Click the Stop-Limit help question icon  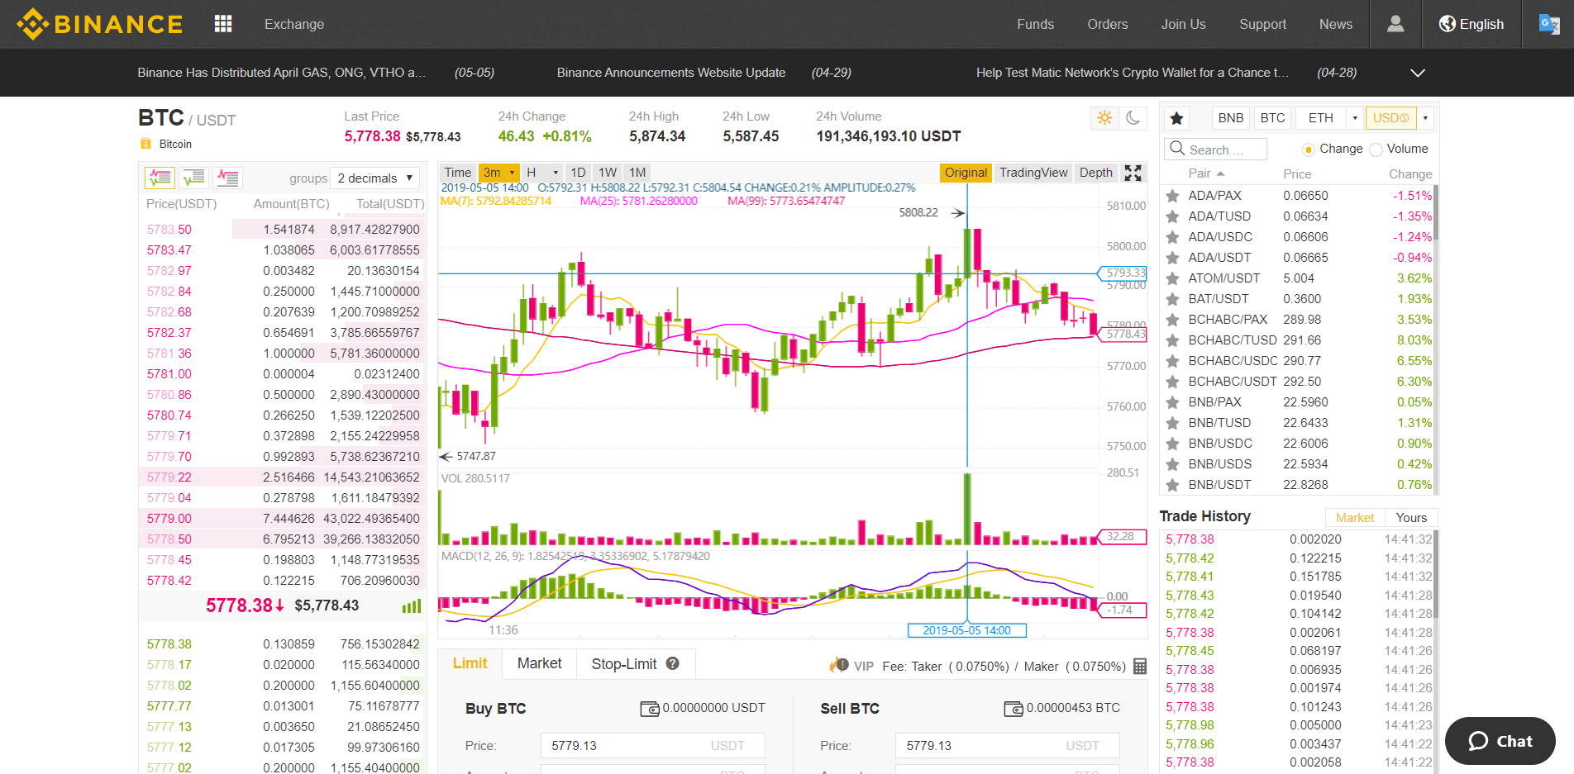click(673, 663)
